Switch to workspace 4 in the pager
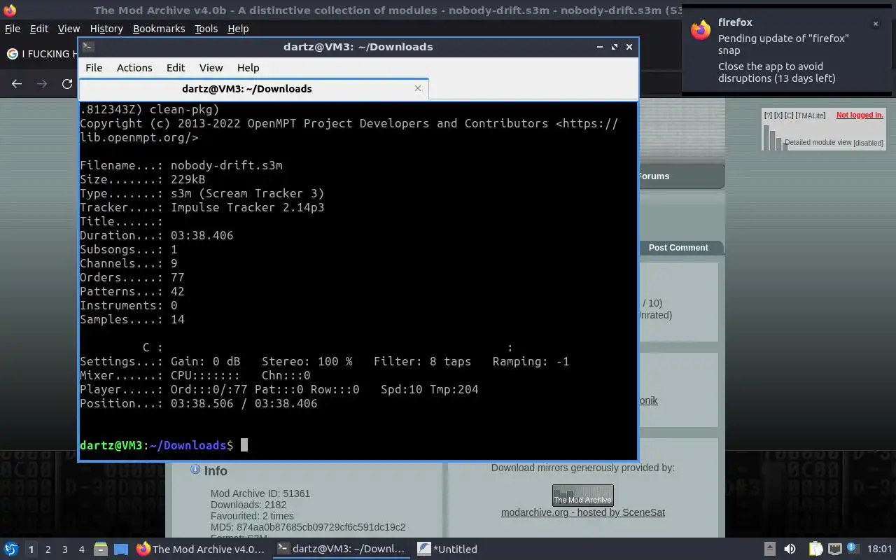 (x=81, y=549)
